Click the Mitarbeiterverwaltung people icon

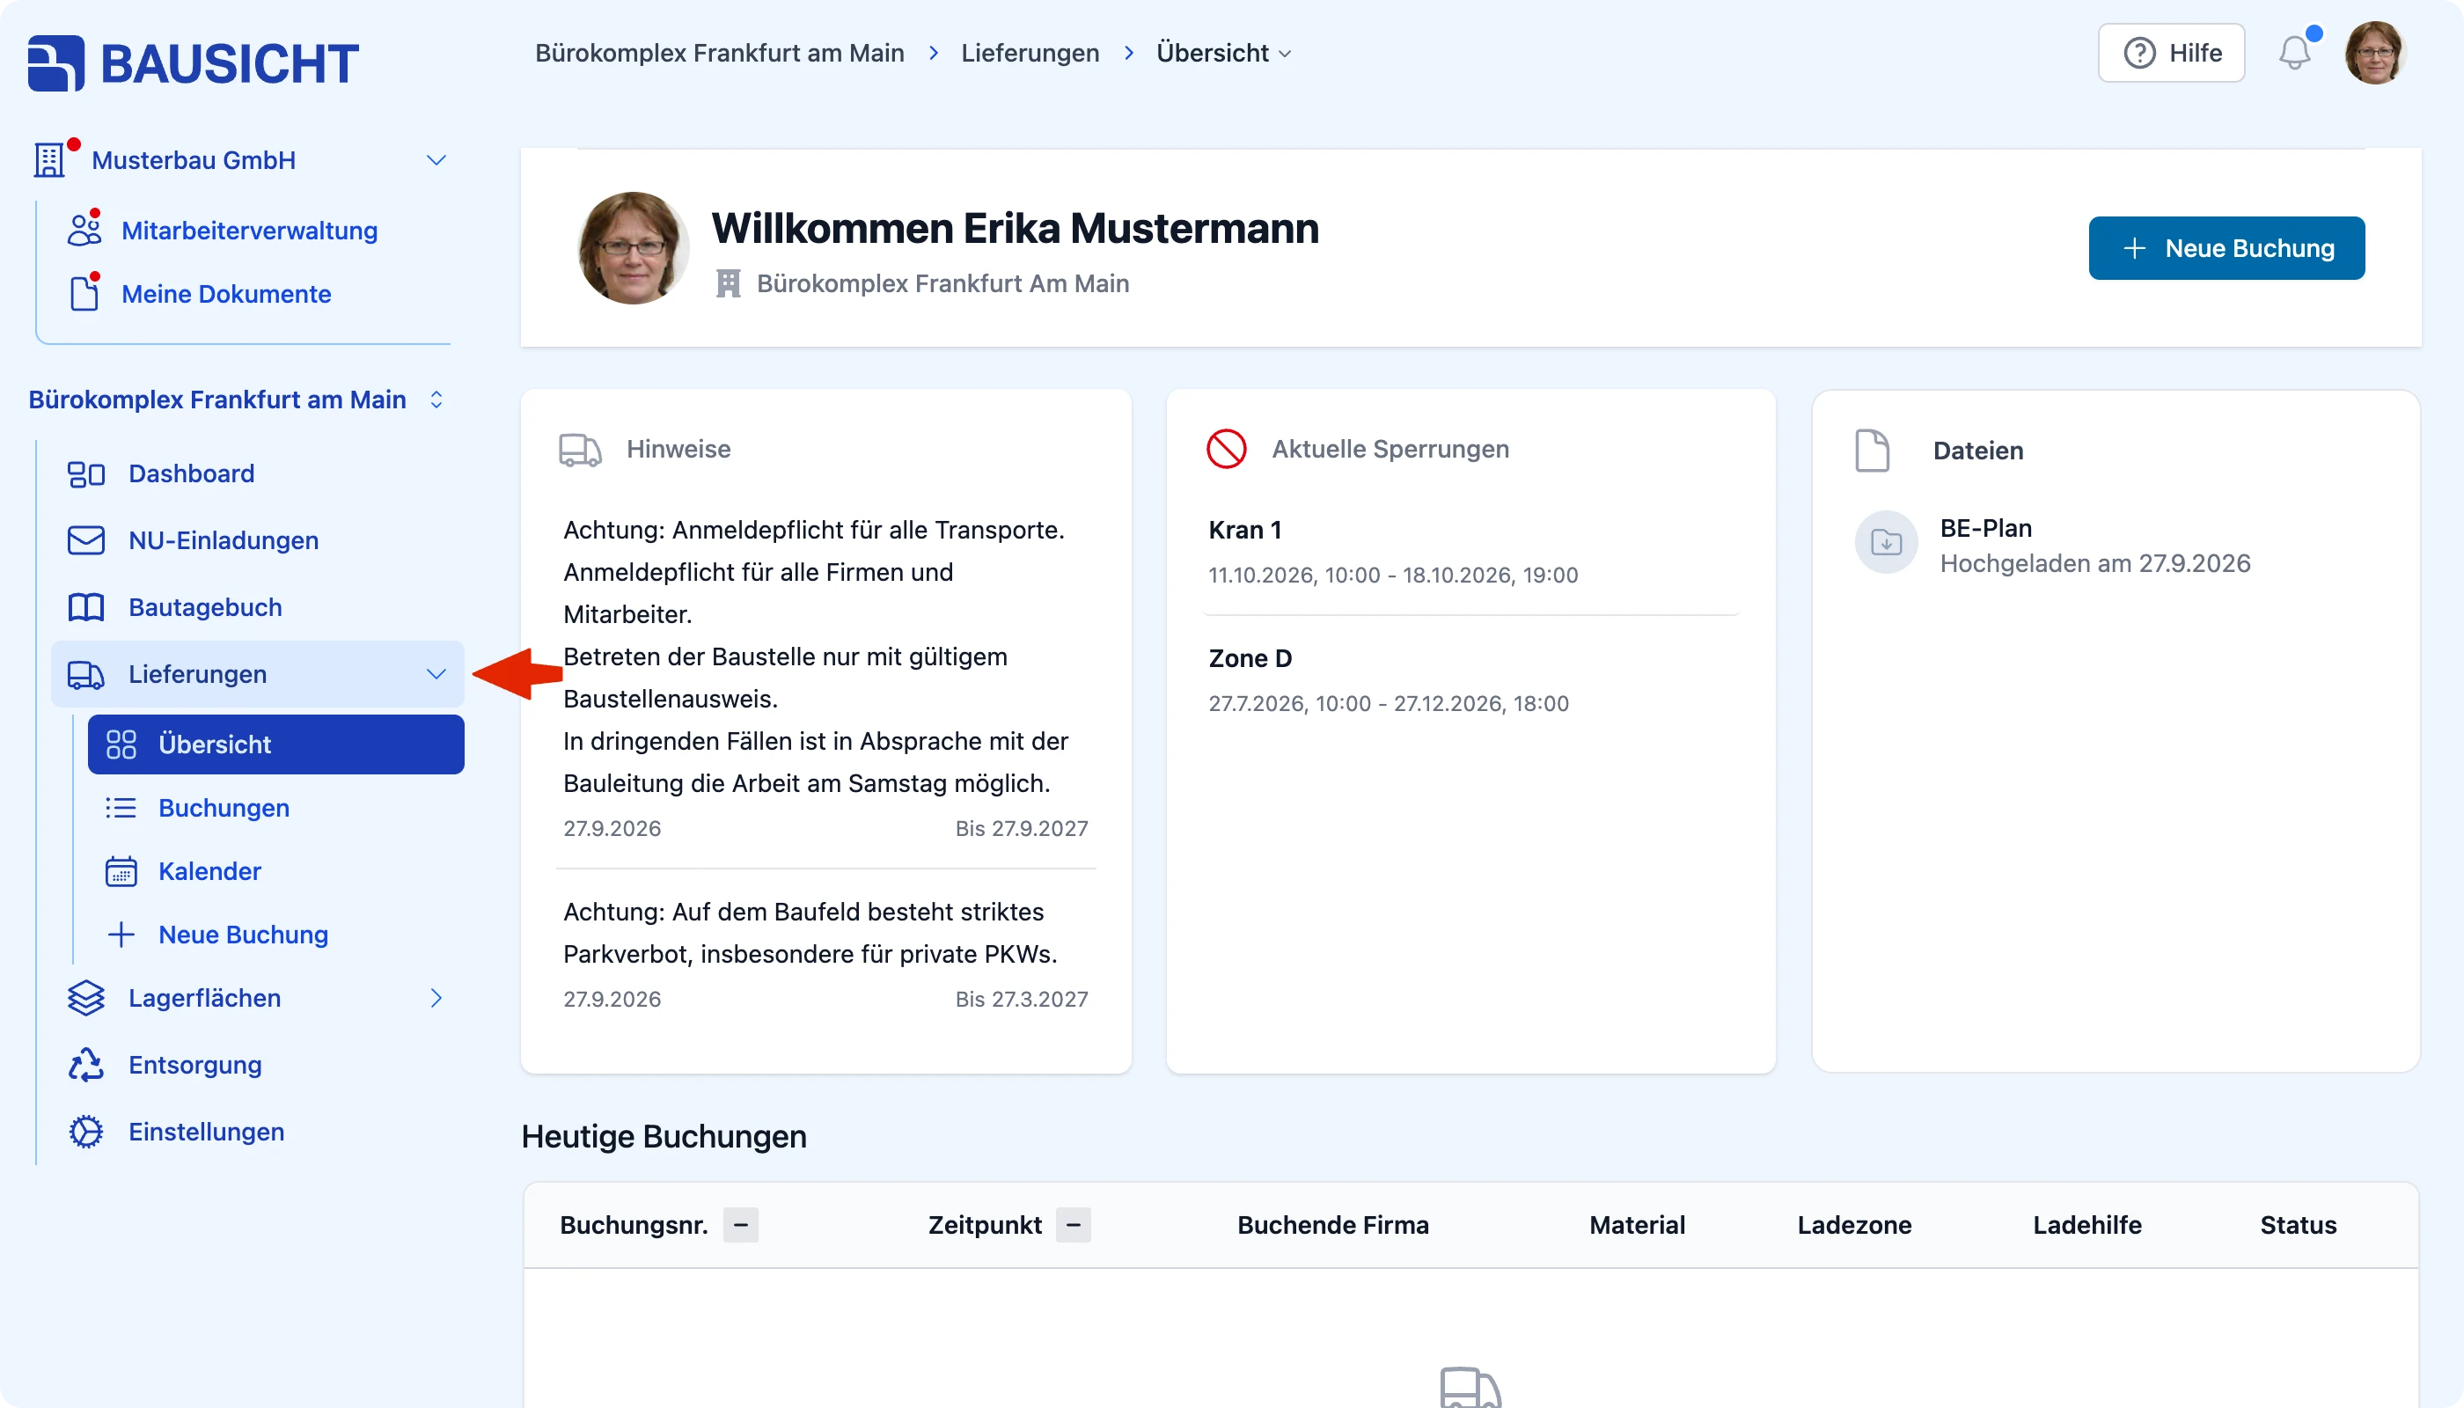(84, 231)
